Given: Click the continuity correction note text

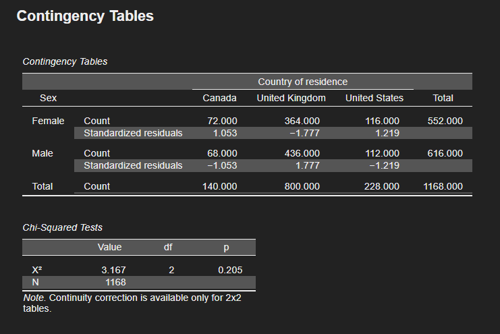Looking at the screenshot, I should click(x=132, y=303).
